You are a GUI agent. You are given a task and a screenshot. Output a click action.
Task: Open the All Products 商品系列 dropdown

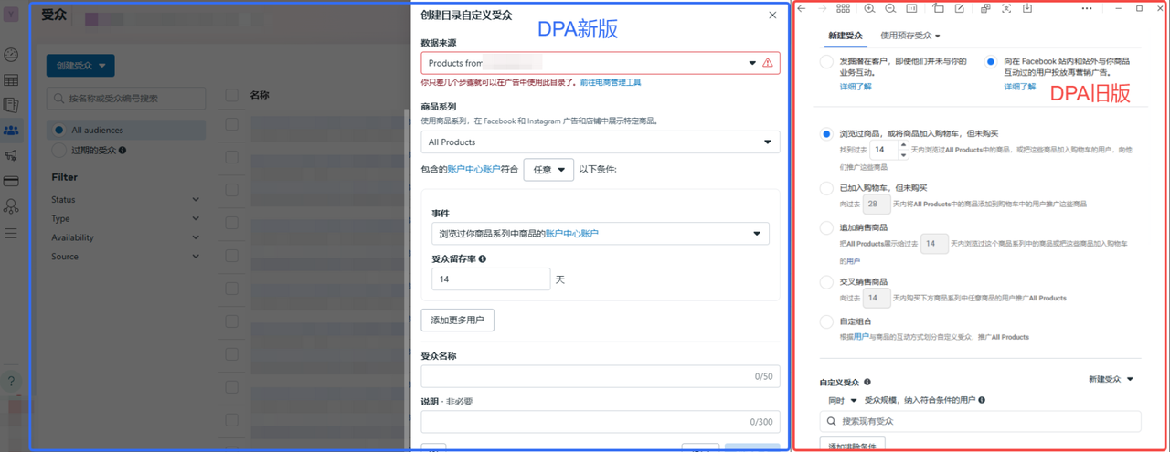(600, 142)
